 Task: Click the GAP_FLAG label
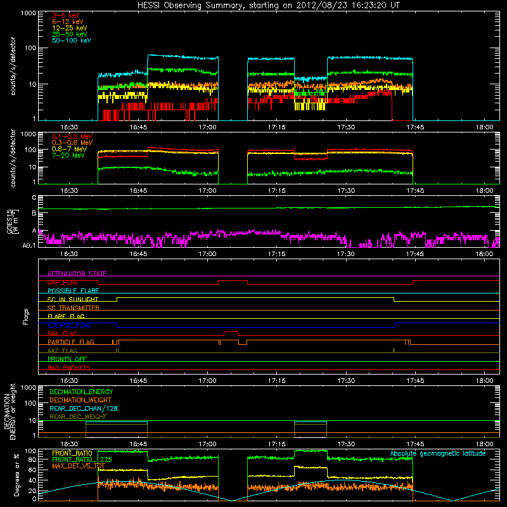[x=62, y=282]
